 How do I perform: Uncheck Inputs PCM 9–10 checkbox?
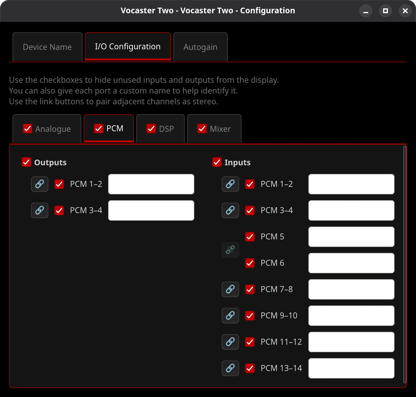[250, 316]
